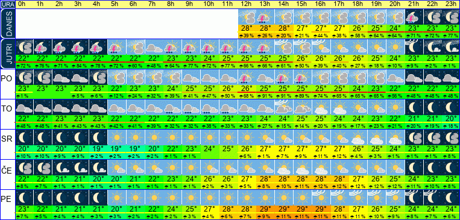Click the SR 0h crescent moon icon
Viewport: 460px width, 220px height.
(x=24, y=137)
